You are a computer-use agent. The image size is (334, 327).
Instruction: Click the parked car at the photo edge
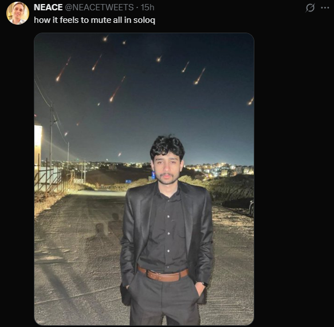coord(252,208)
